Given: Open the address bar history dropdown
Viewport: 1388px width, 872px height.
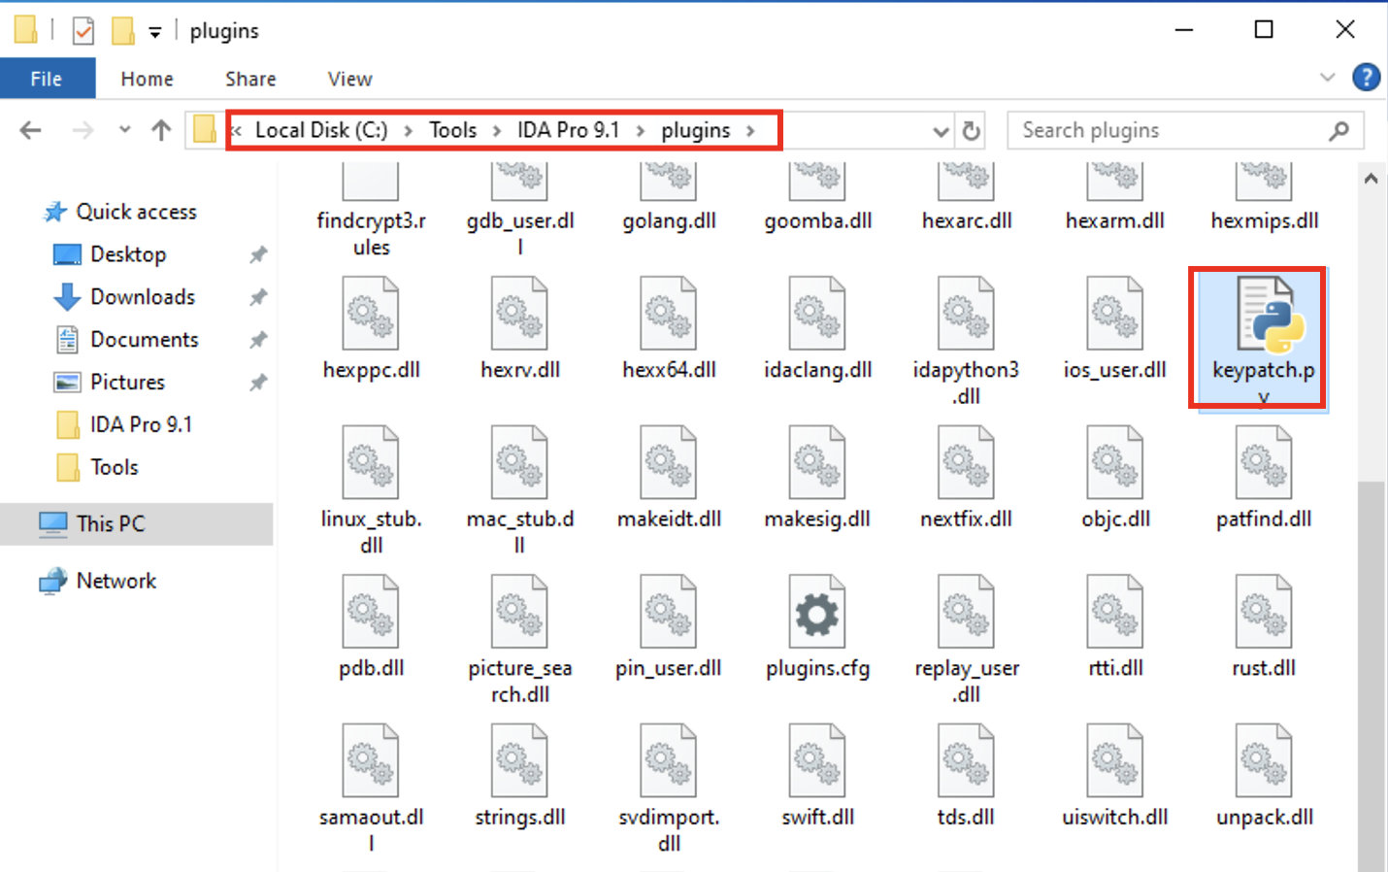Looking at the screenshot, I should (x=941, y=131).
